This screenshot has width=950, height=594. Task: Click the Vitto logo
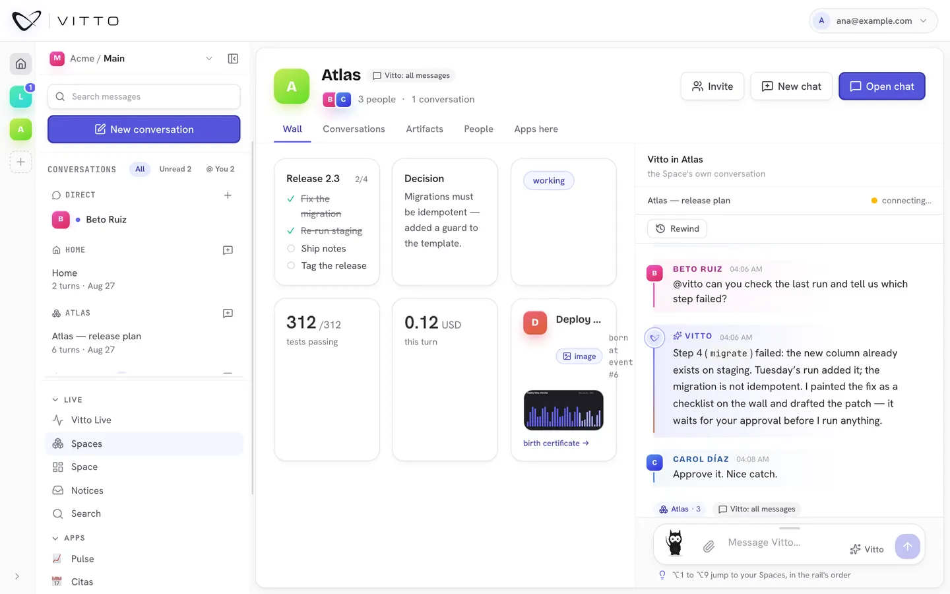click(66, 20)
